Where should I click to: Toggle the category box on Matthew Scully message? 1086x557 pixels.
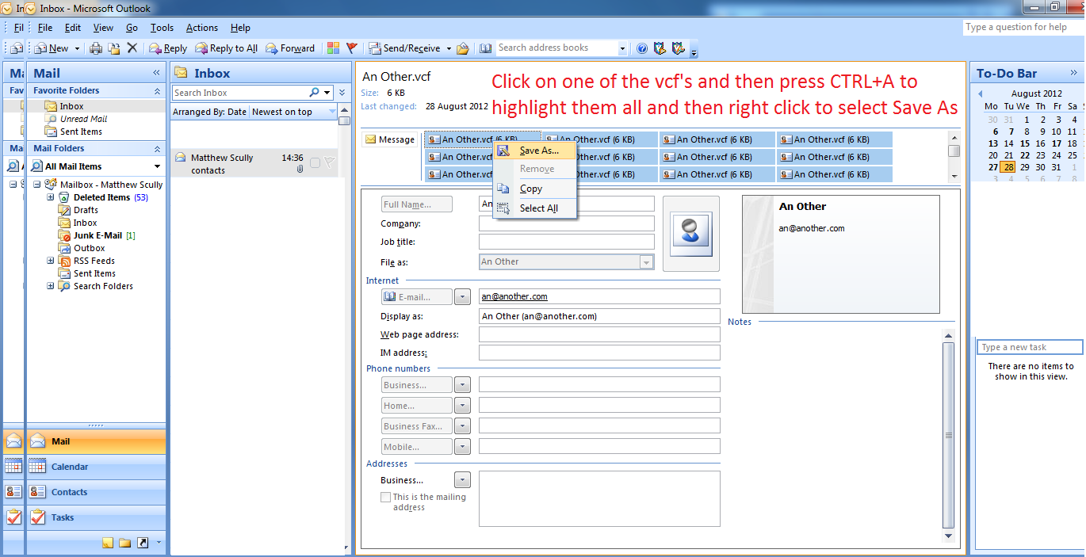click(315, 162)
